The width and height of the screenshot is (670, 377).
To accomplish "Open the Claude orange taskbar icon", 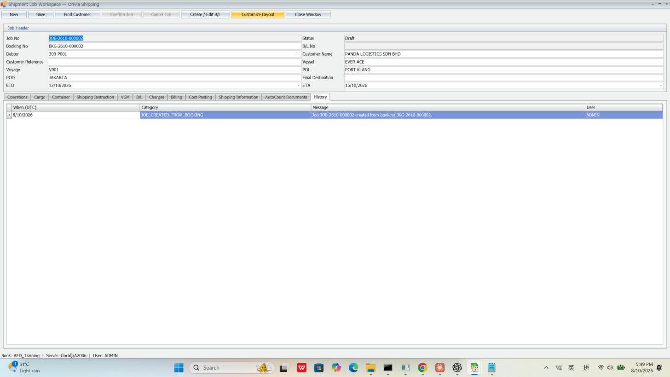I will 440,367.
